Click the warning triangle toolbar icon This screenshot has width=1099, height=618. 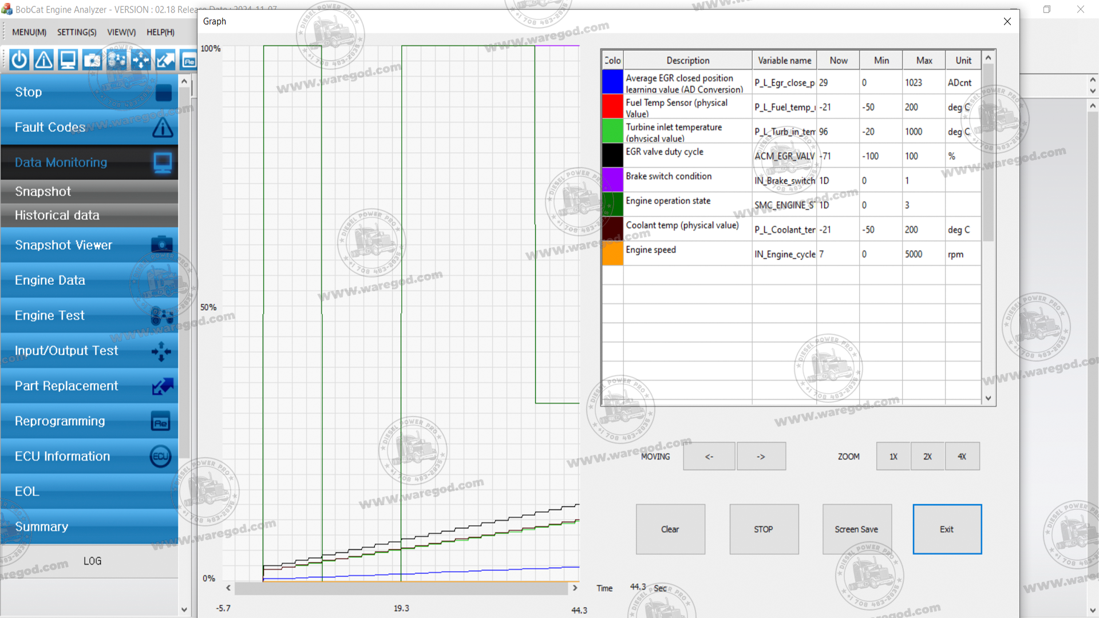point(44,60)
